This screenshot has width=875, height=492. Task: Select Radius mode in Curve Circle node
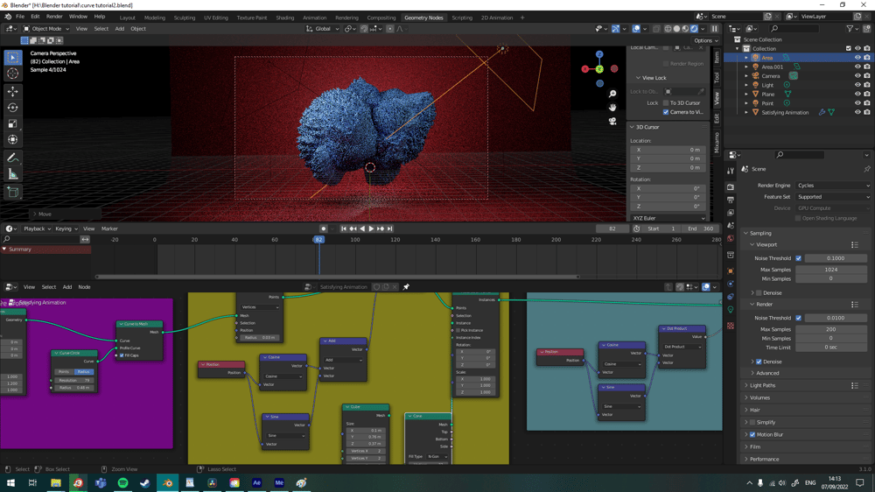coord(84,371)
